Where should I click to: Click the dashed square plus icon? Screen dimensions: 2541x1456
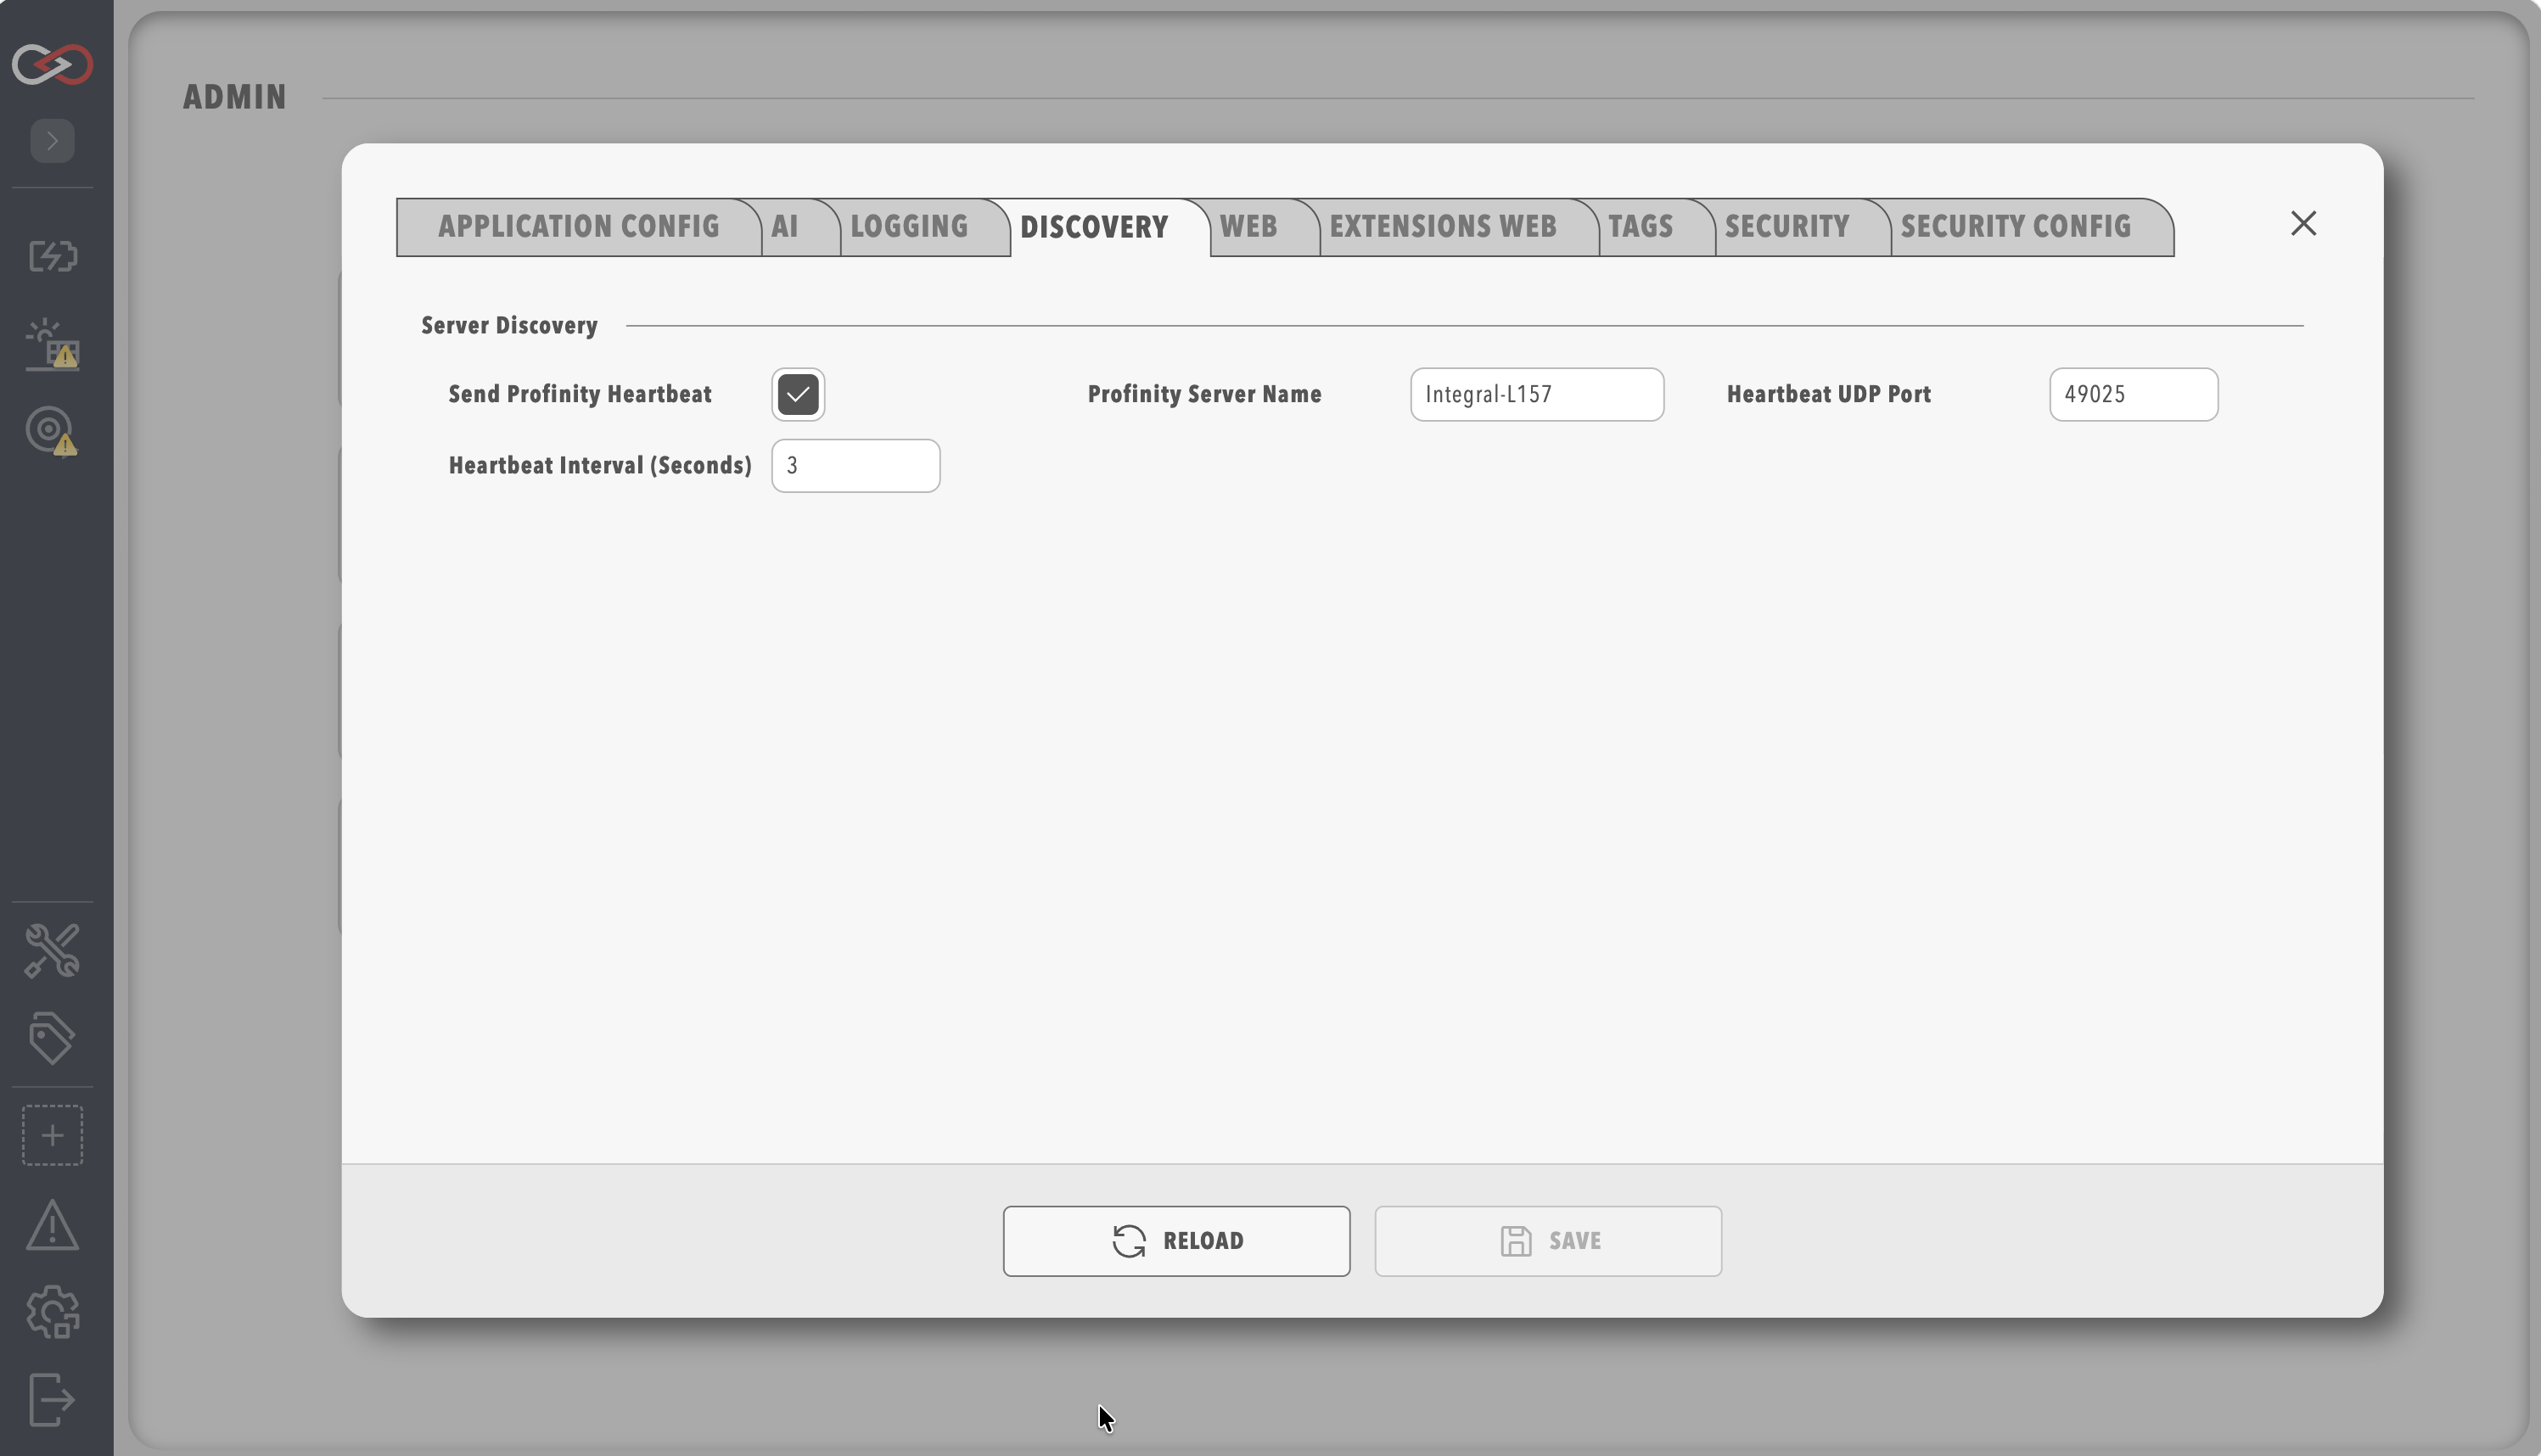click(53, 1135)
